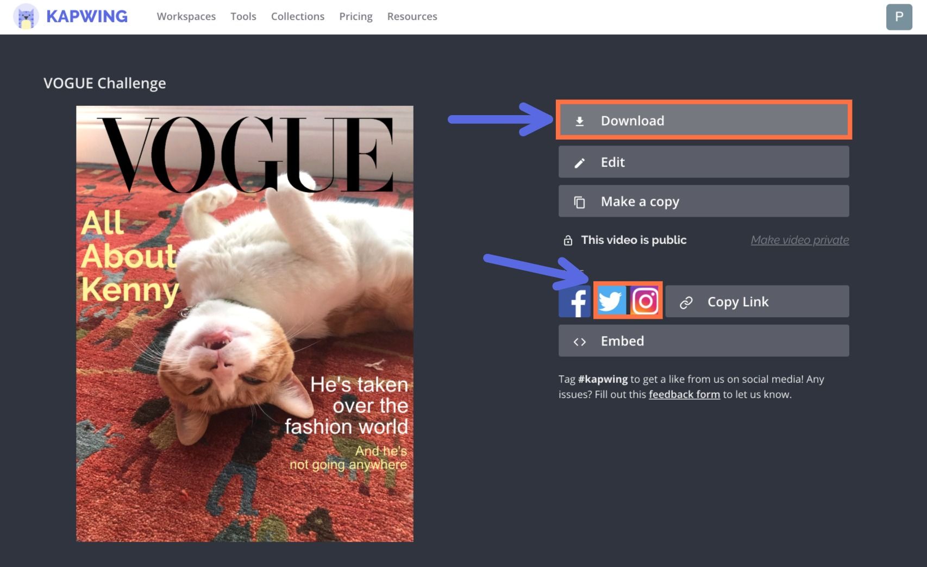Click the Edit button
The width and height of the screenshot is (927, 567).
tap(704, 162)
